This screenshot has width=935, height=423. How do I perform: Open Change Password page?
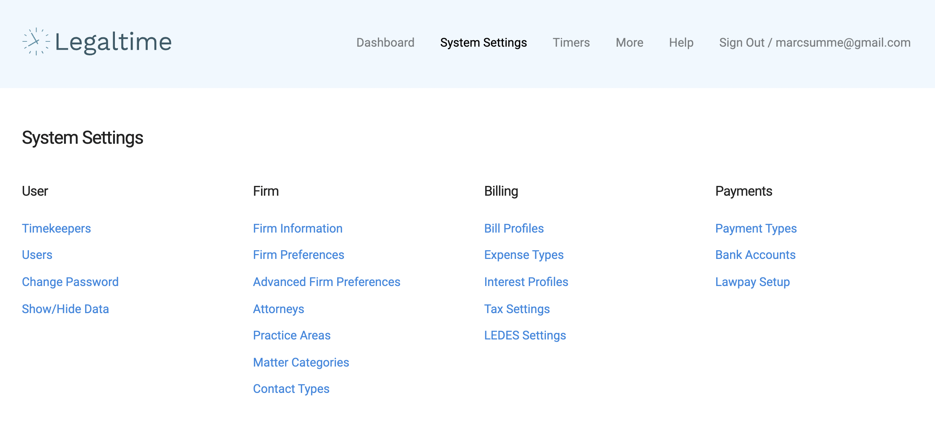coord(70,282)
